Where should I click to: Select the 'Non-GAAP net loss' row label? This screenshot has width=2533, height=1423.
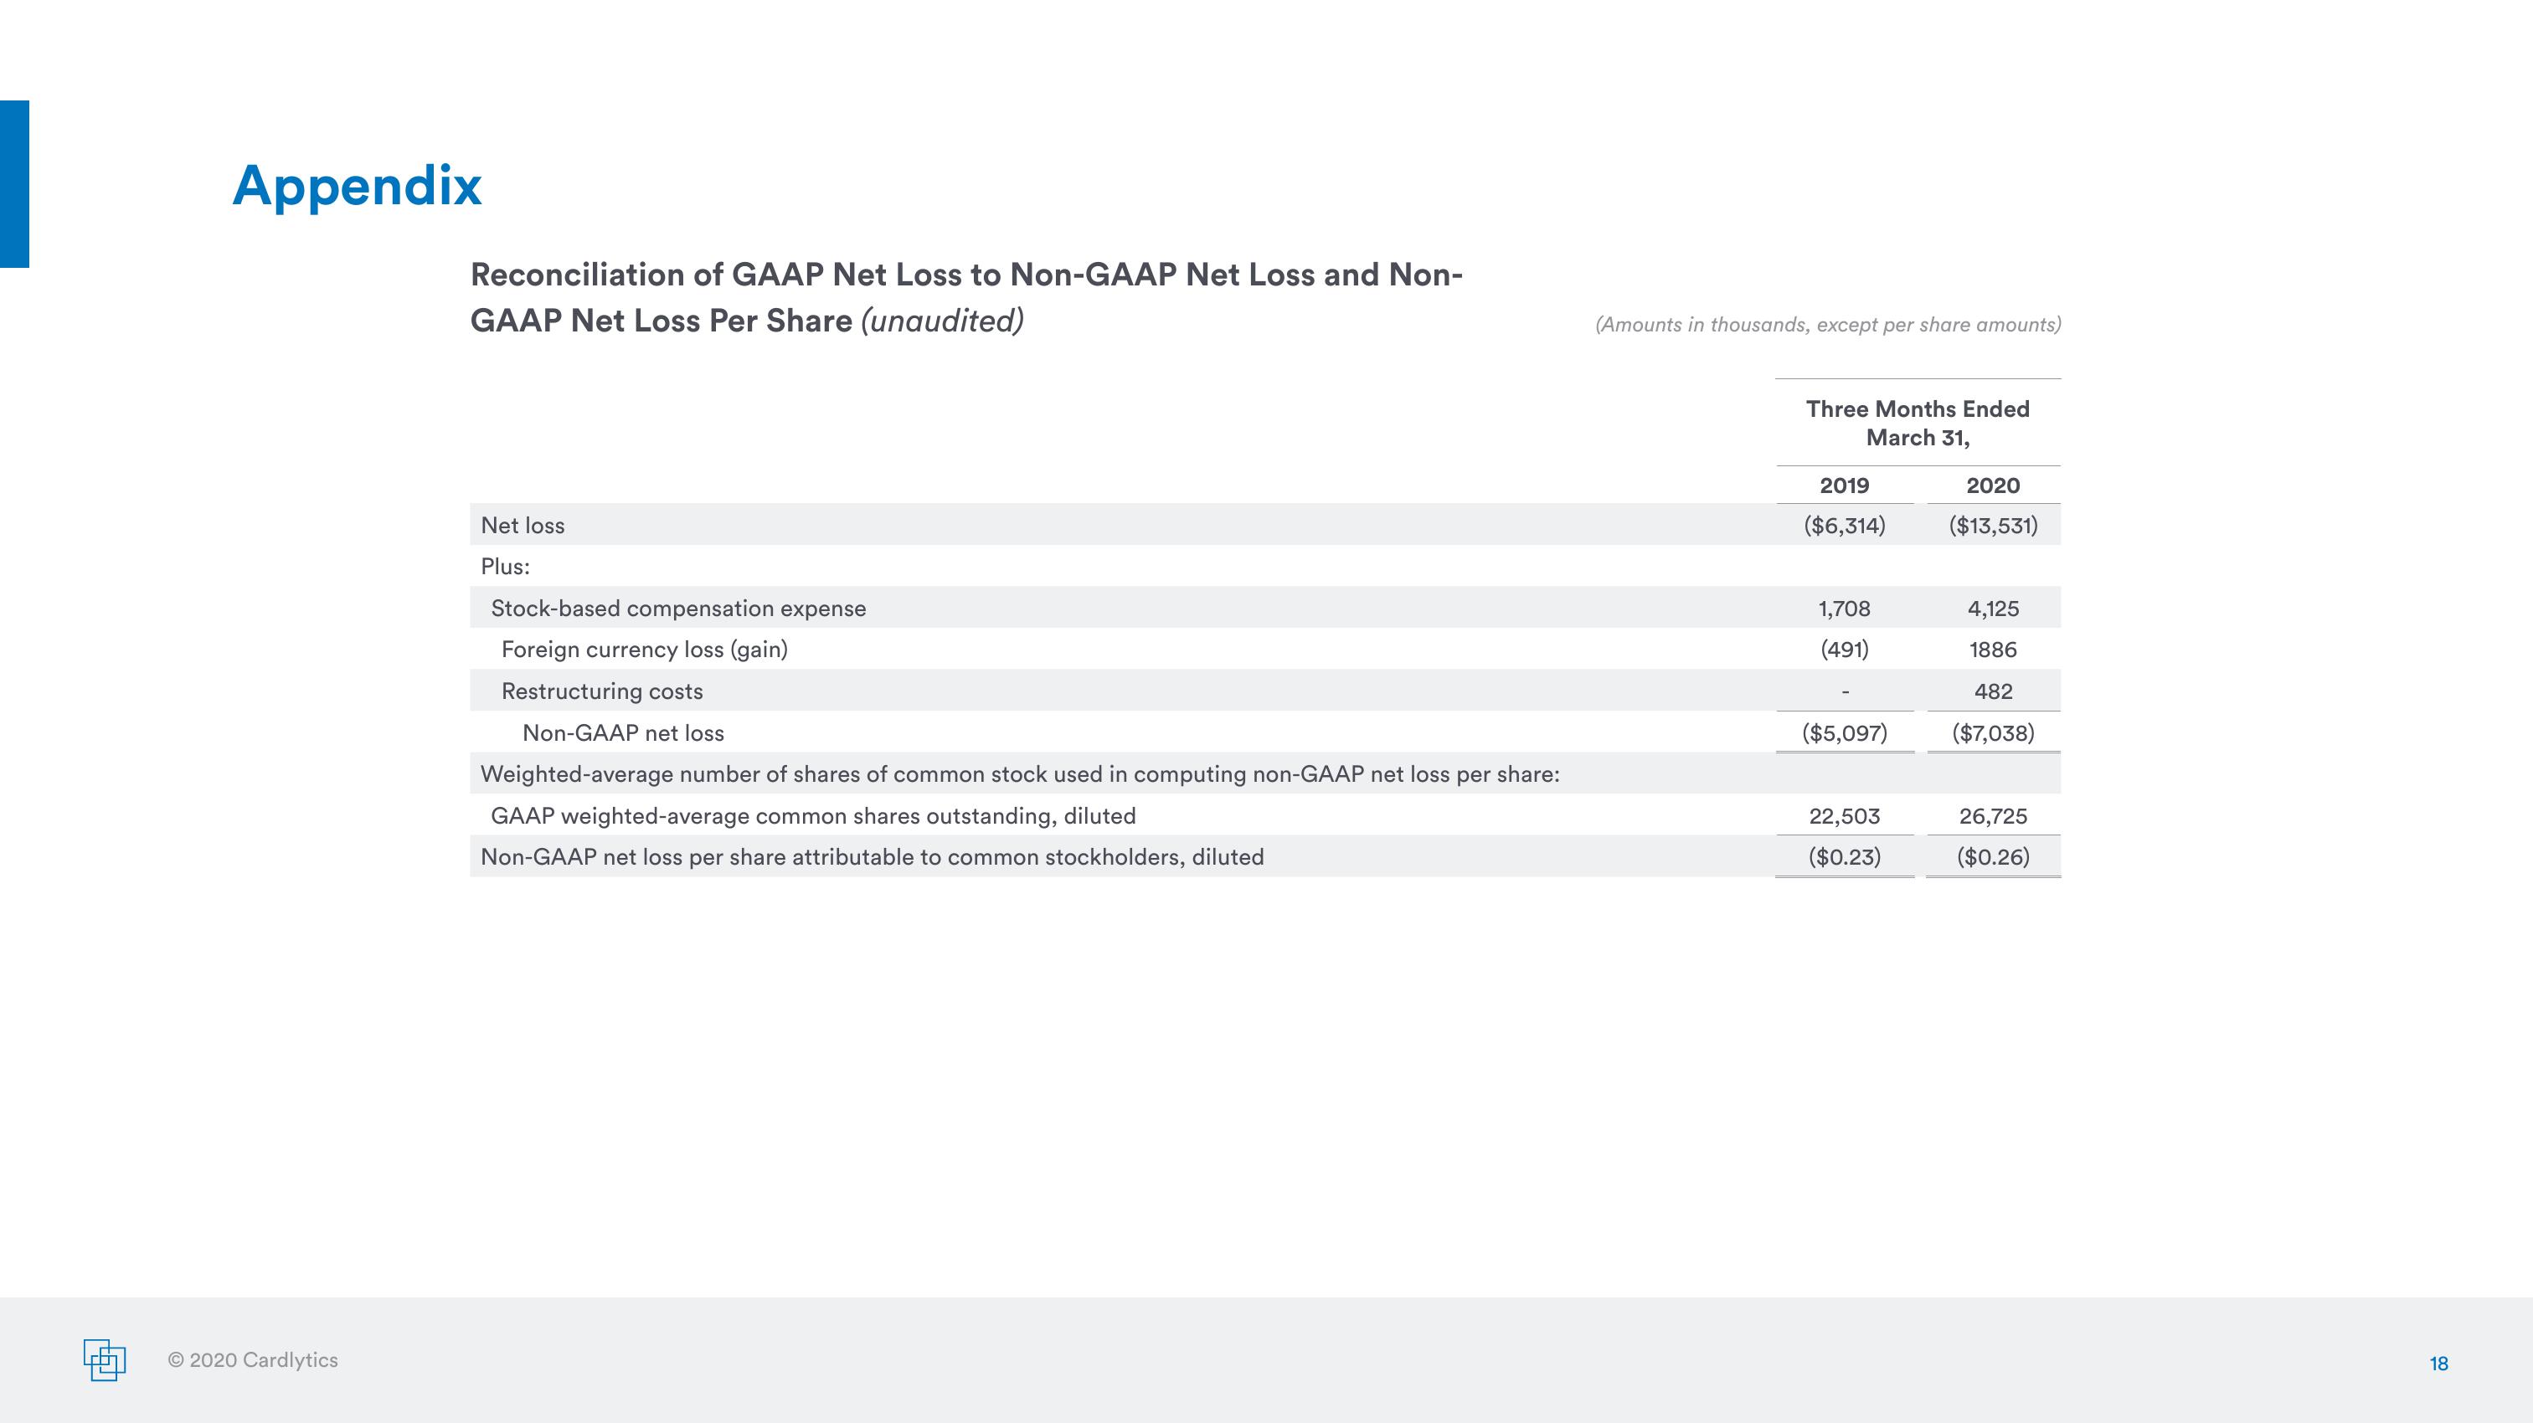[x=622, y=733]
